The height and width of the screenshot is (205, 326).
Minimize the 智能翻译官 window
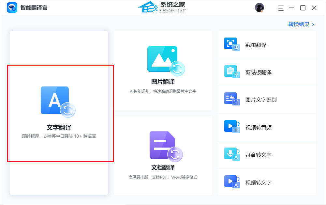pos(292,8)
